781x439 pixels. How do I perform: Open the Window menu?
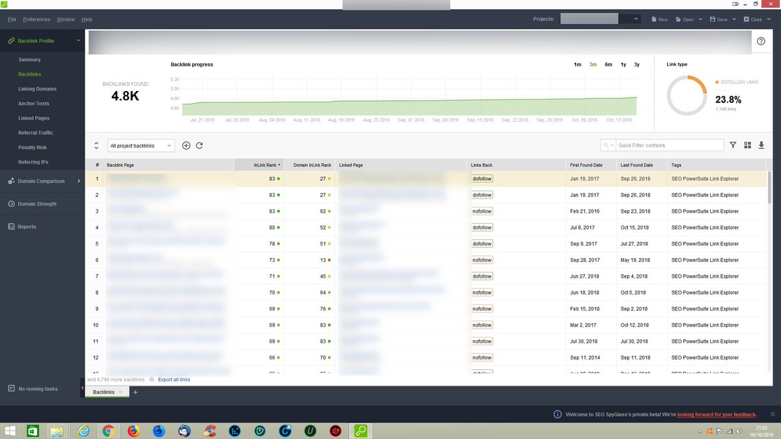point(66,20)
